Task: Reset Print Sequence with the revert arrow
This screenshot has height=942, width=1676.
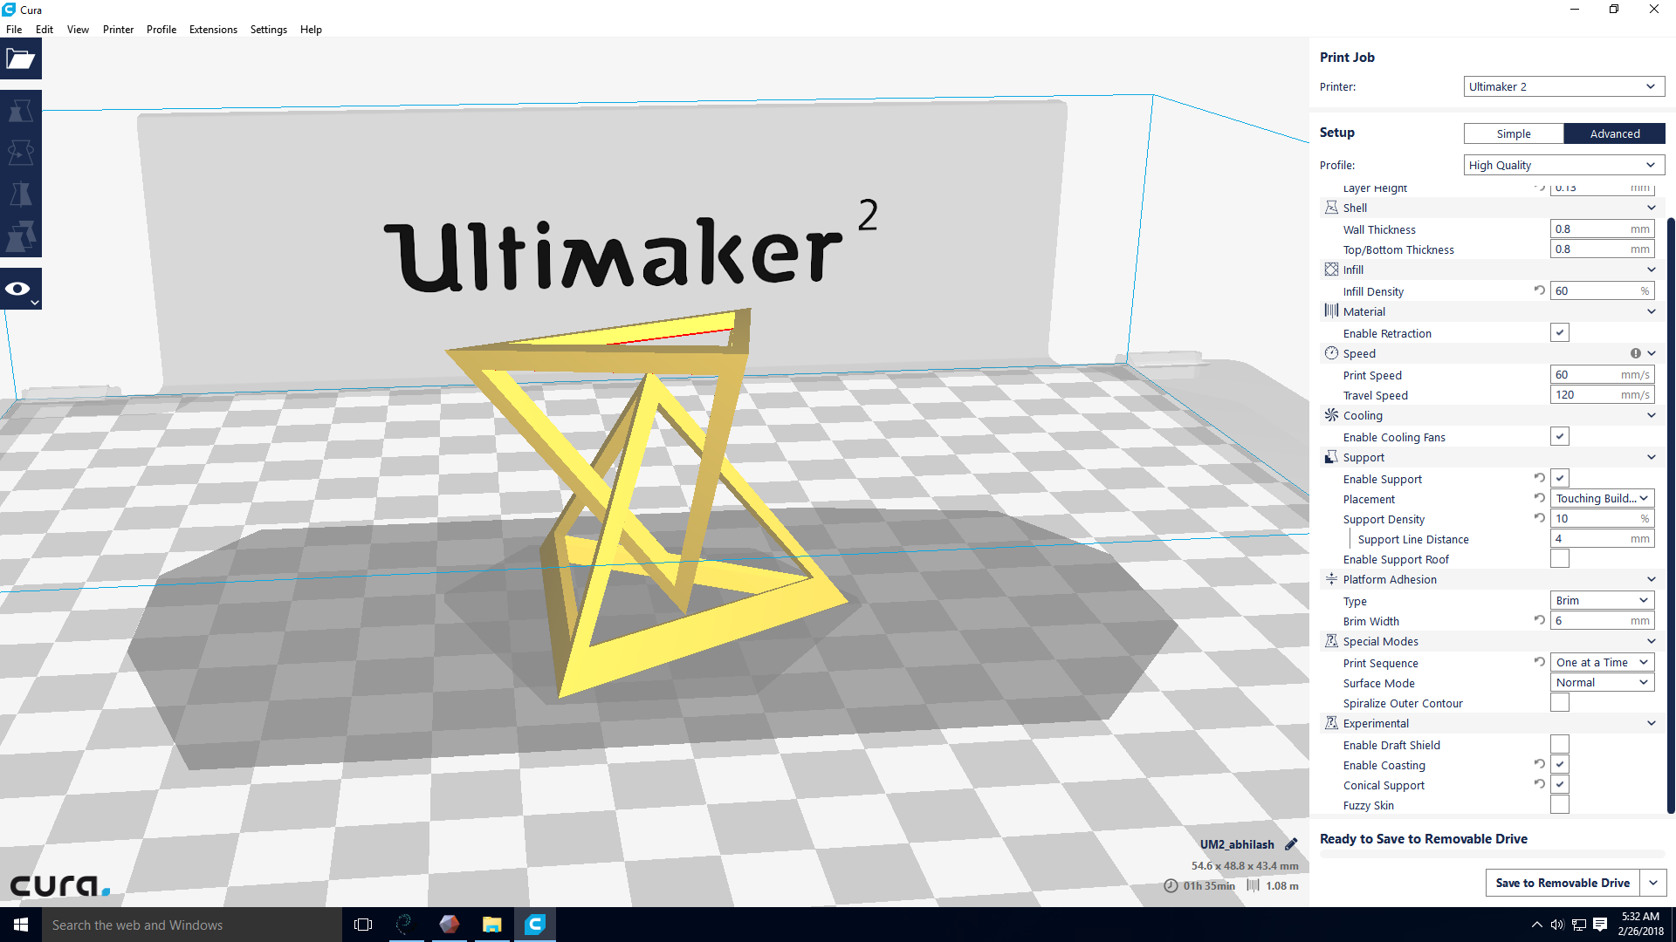Action: coord(1540,662)
